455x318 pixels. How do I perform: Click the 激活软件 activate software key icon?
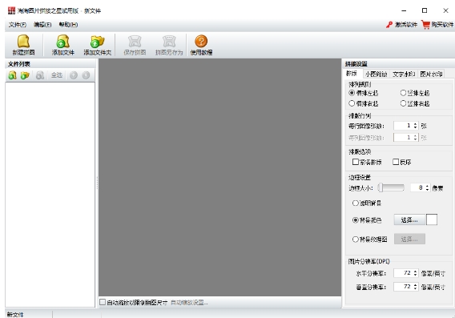(x=389, y=25)
